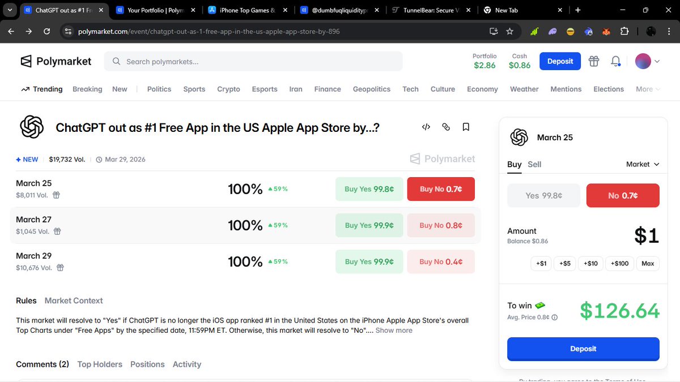Open the gift rewards icon in header

click(594, 61)
